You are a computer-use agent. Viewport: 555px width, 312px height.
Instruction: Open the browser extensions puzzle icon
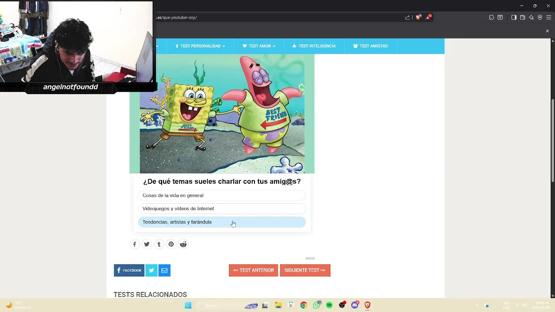click(x=491, y=17)
